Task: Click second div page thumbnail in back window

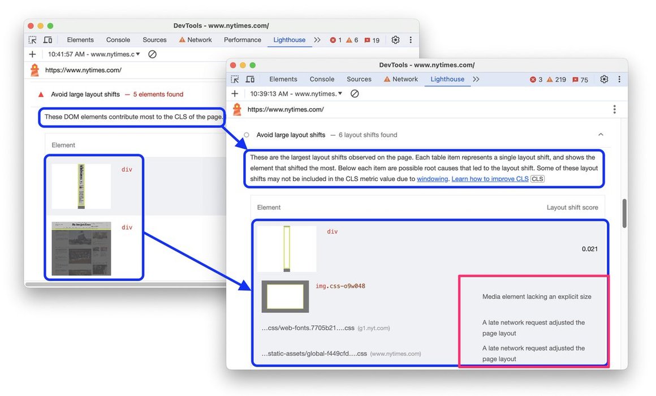Action: 81,249
